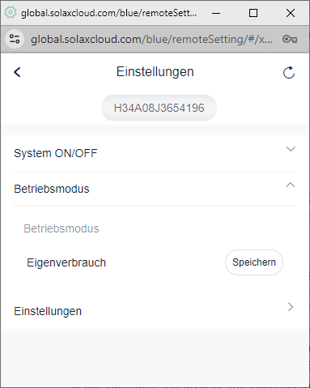Image resolution: width=310 pixels, height=388 pixels.
Task: Close the SolaX settings window
Action: point(291,13)
